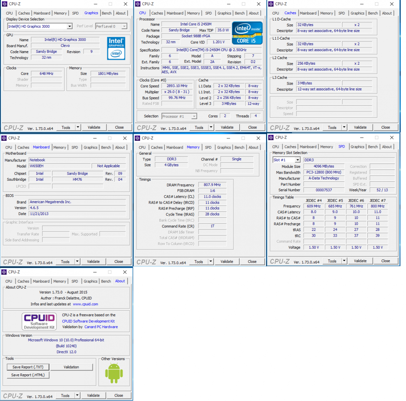Click CPU-Z app icon in About window titlebar

tap(4, 272)
